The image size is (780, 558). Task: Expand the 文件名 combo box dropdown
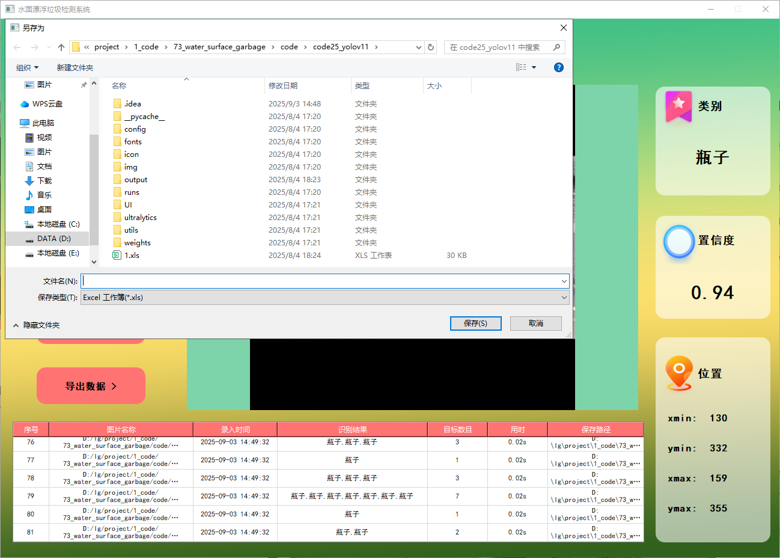tap(564, 281)
